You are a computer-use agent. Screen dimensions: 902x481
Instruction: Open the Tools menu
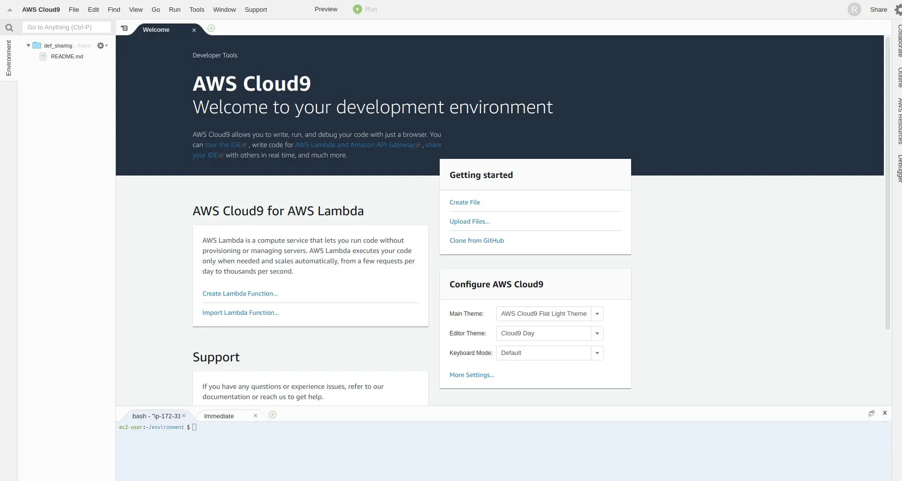point(197,10)
